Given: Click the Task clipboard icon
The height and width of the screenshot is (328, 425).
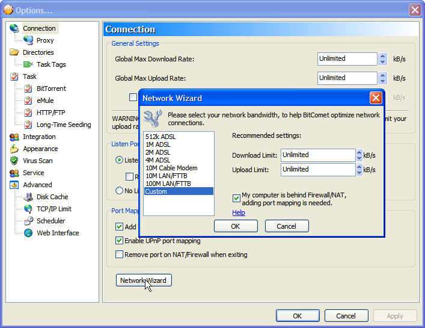Looking at the screenshot, I should coord(14,76).
